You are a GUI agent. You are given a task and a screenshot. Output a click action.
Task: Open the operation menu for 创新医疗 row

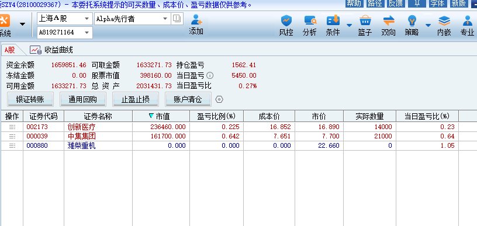pyautogui.click(x=12, y=127)
